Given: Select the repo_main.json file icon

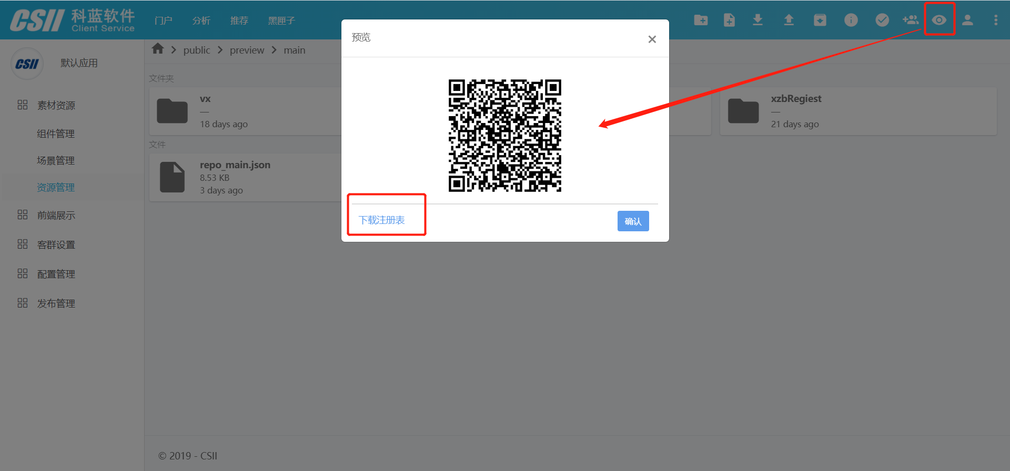Looking at the screenshot, I should (172, 177).
